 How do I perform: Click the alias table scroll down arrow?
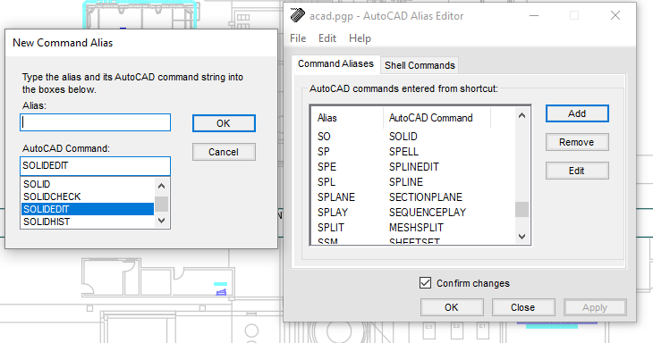(522, 237)
